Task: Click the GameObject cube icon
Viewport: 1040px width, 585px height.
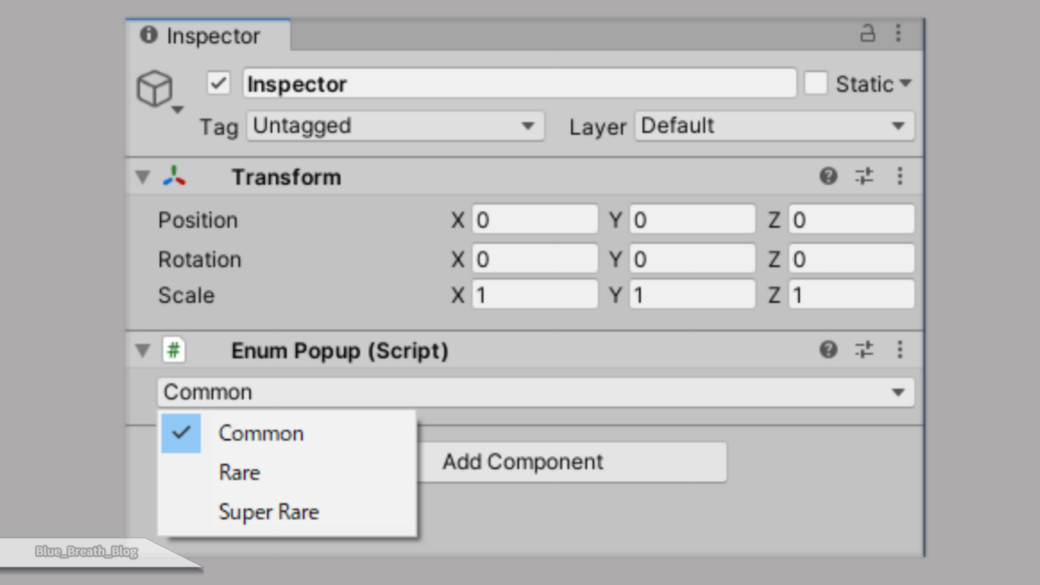Action: point(155,89)
